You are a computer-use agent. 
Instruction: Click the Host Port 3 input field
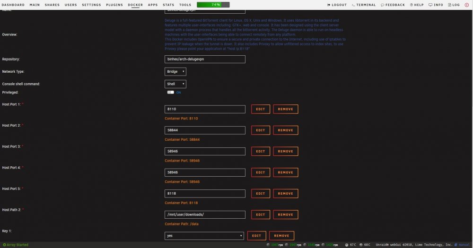point(205,151)
